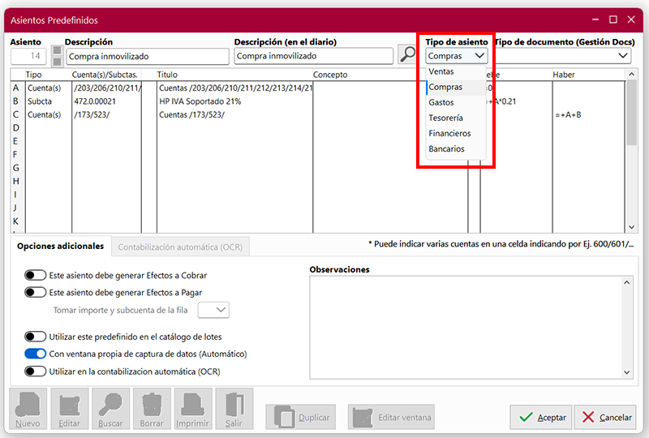Toggle 'generar Efectos a Cobrar' switch
The image size is (649, 438).
pyautogui.click(x=35, y=276)
